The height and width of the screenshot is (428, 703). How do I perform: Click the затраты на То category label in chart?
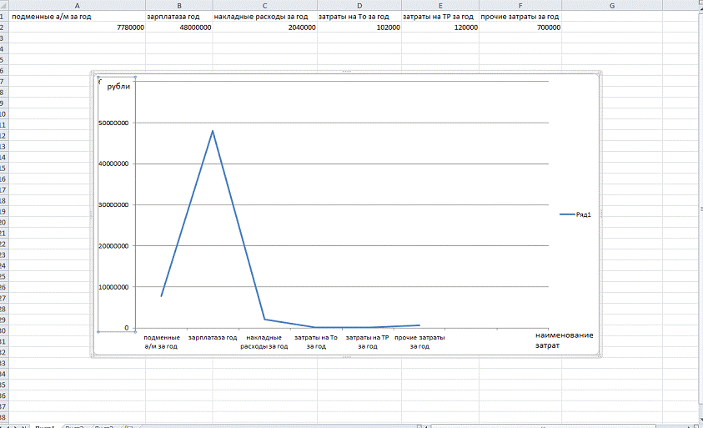click(316, 341)
